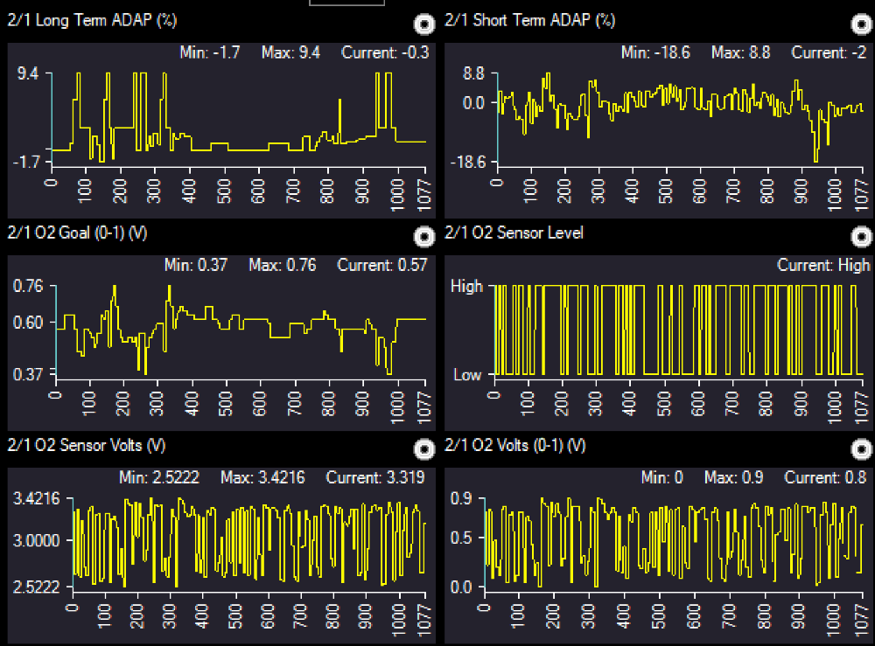The height and width of the screenshot is (646, 875).
Task: Click the 2/1 O2 Volts (0-1) (V) label
Action: [x=515, y=446]
